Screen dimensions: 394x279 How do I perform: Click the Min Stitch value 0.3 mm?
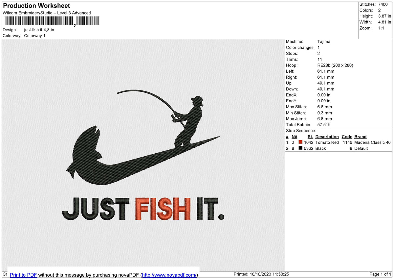[325, 113]
